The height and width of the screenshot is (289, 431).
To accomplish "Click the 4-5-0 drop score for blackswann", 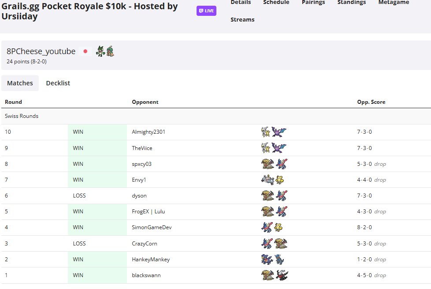I will pyautogui.click(x=372, y=275).
